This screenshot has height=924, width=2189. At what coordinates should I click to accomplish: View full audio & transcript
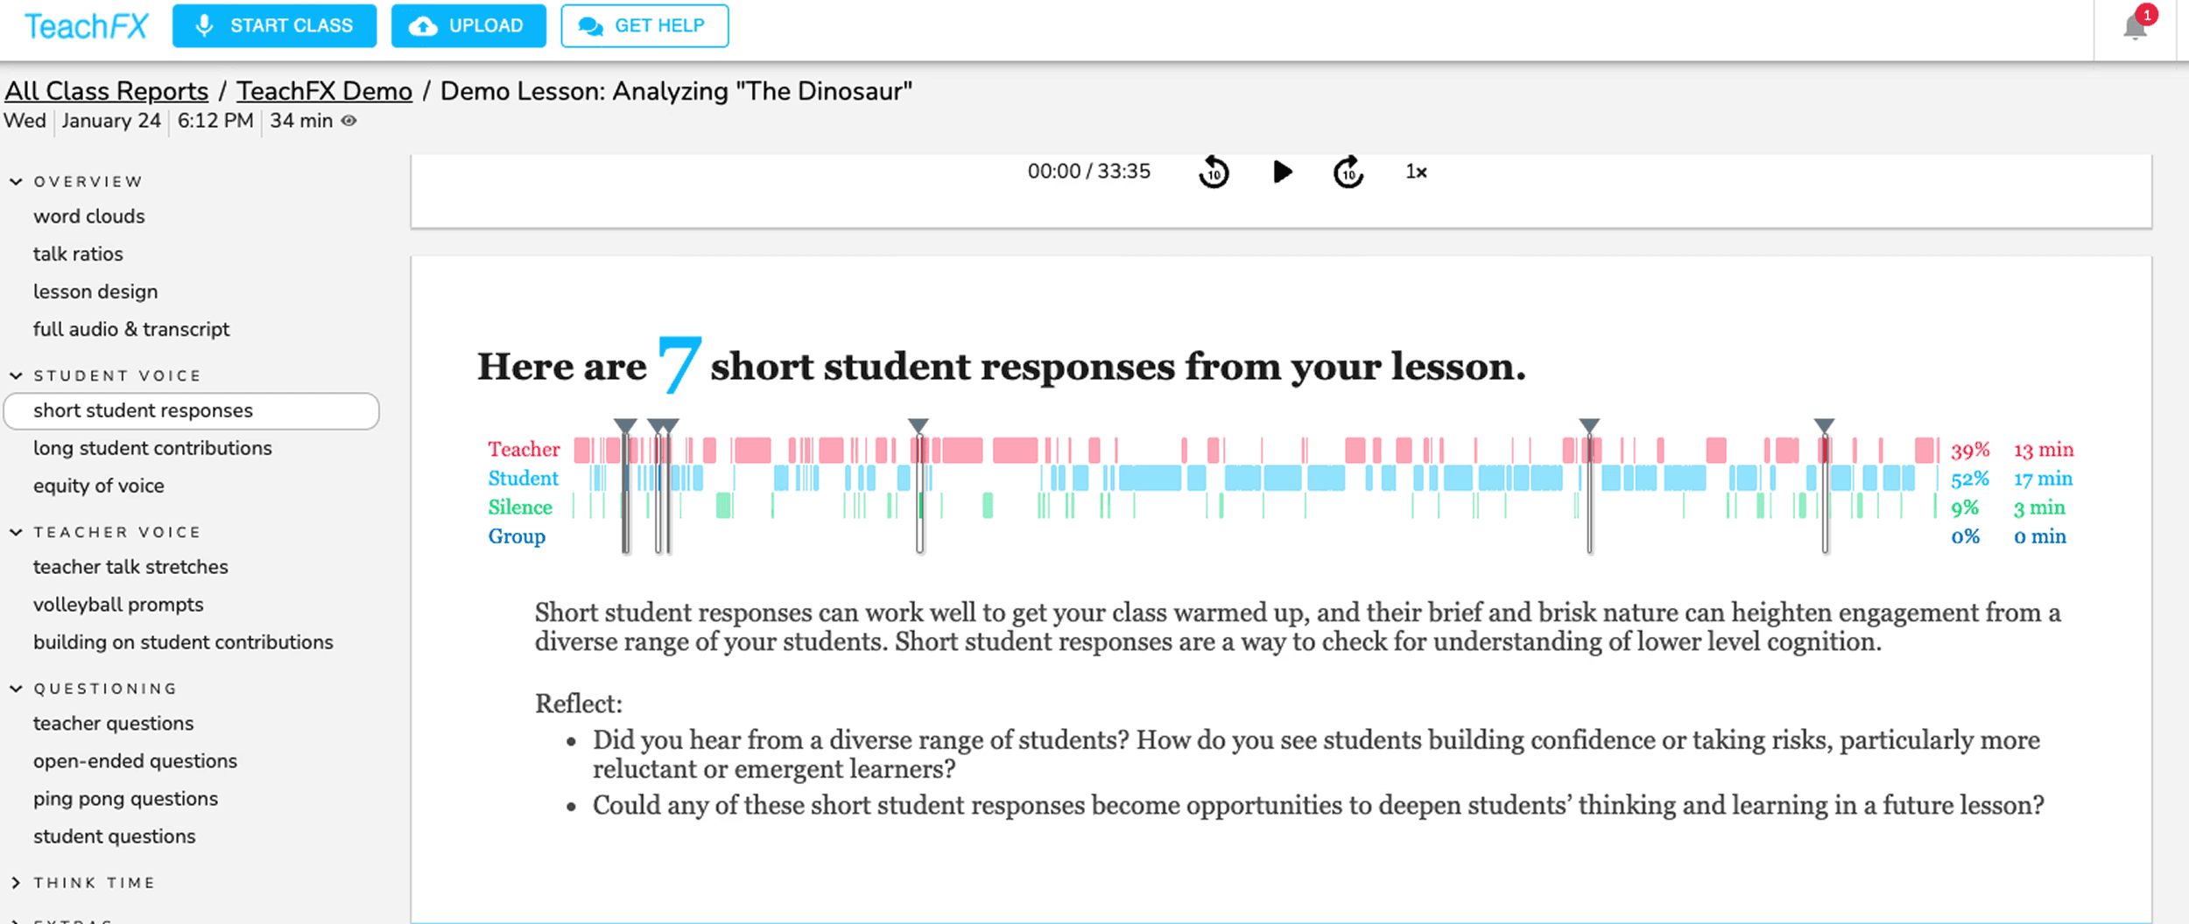(131, 329)
